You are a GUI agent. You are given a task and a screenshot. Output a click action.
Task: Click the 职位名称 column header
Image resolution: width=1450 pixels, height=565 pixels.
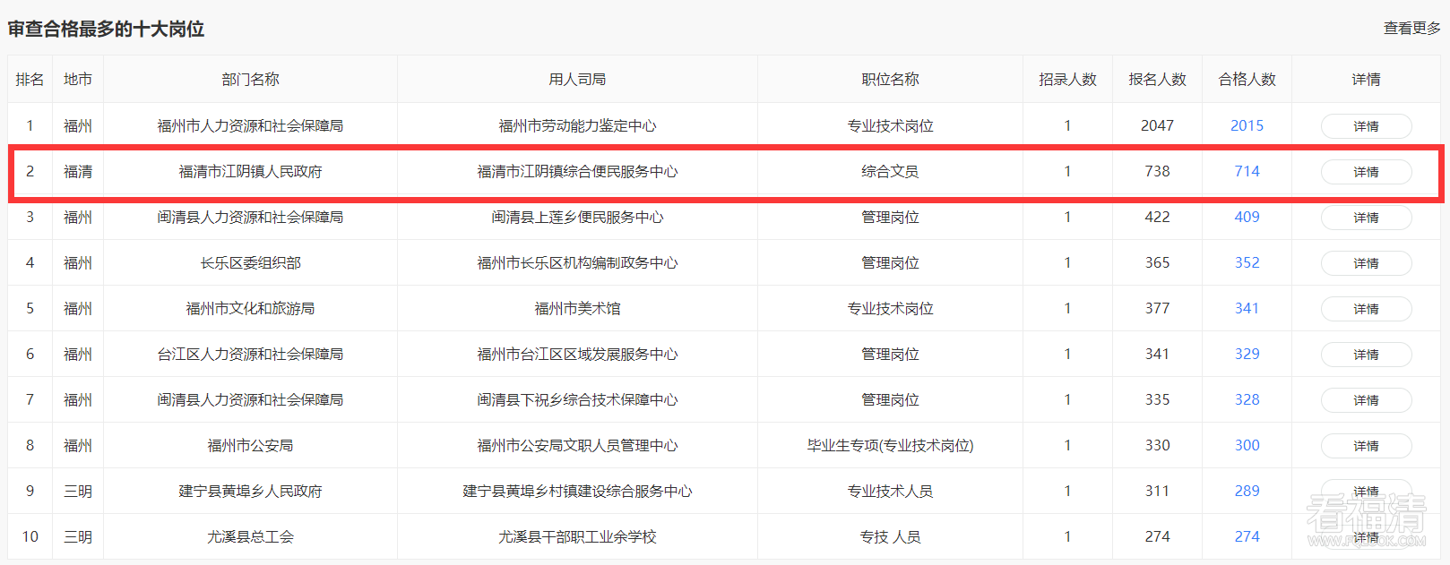click(890, 79)
